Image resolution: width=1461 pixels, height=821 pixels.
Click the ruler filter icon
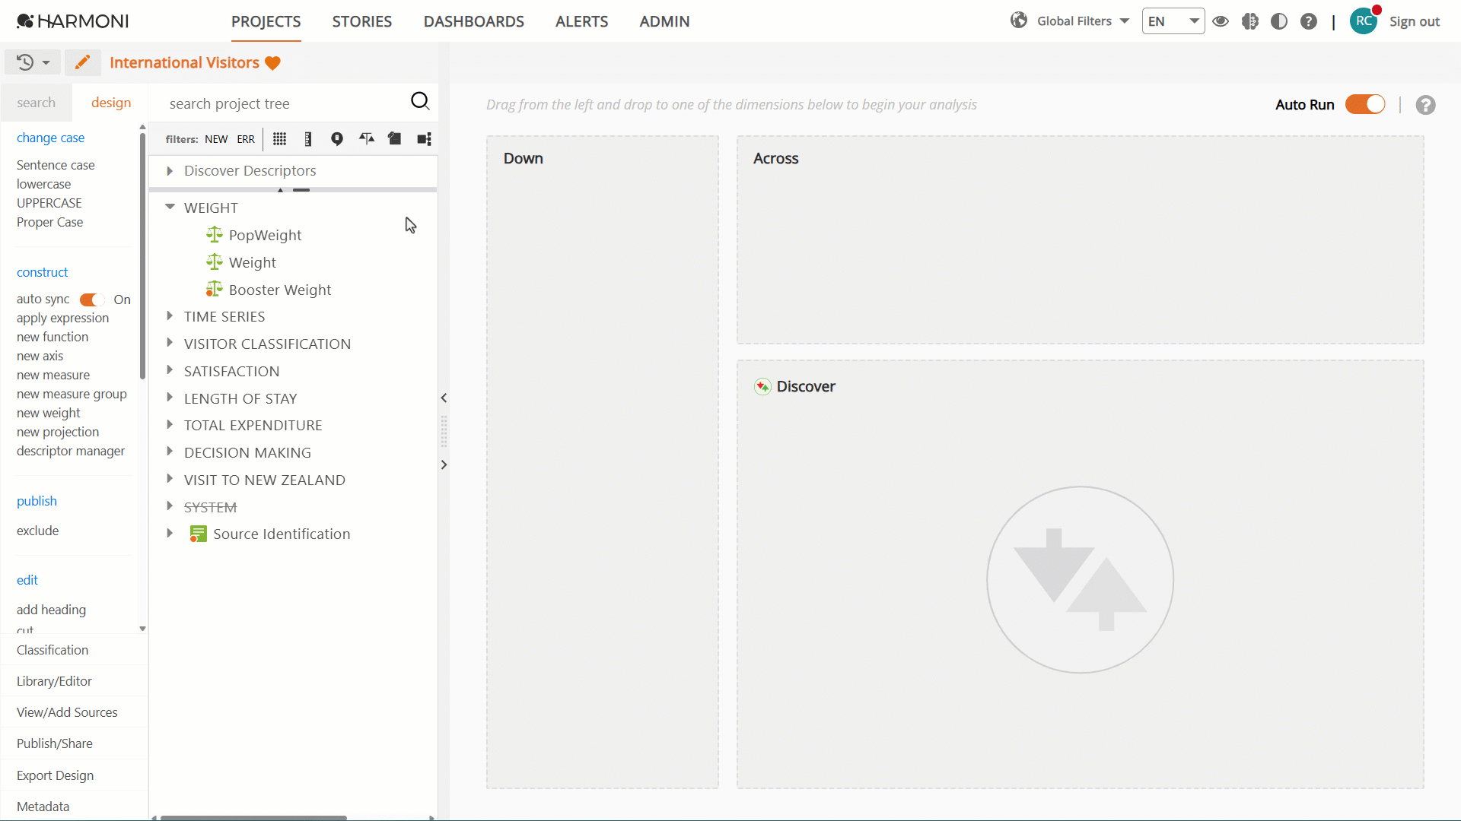click(x=308, y=138)
